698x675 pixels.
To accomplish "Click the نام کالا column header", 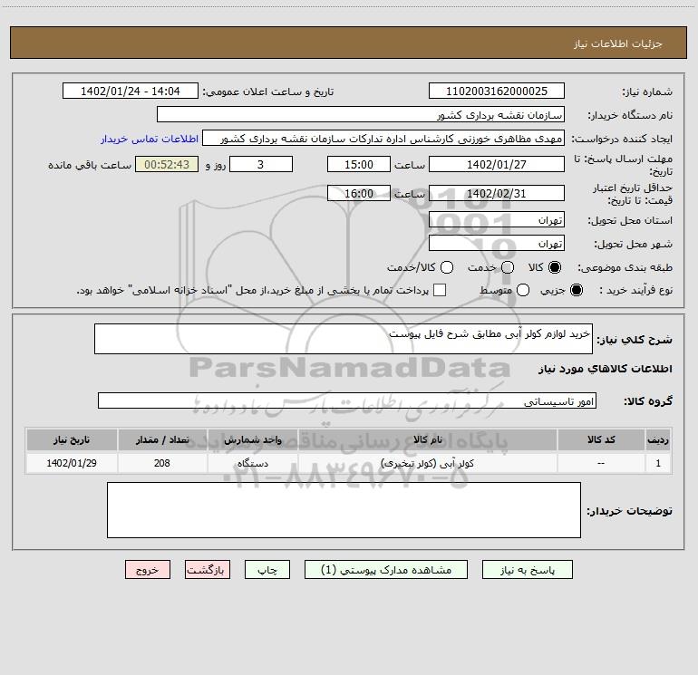I will (427, 439).
